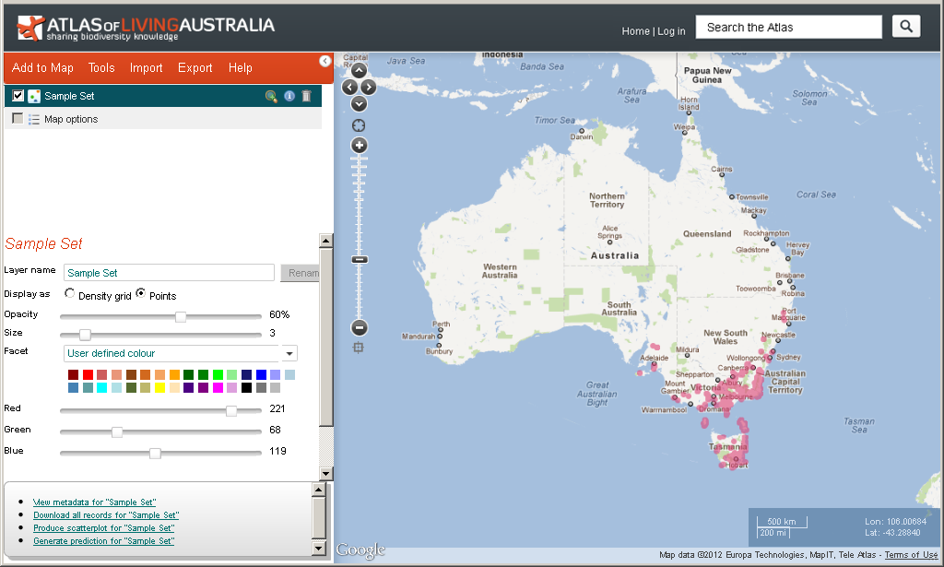Enable the Map options checkbox

[18, 118]
